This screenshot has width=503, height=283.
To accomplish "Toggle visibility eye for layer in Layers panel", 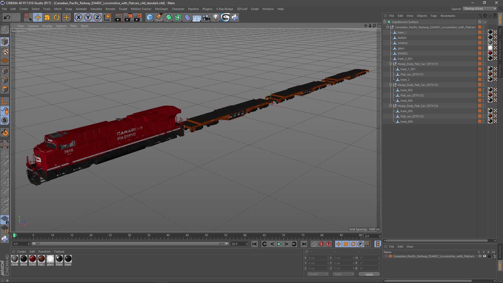I will pyautogui.click(x=484, y=256).
